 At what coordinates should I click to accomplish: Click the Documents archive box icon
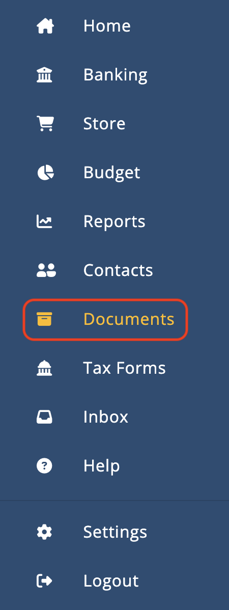point(44,319)
